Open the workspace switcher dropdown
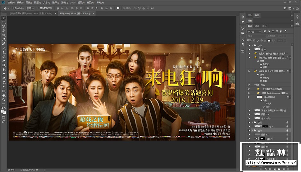301x172 pixels. point(291,8)
